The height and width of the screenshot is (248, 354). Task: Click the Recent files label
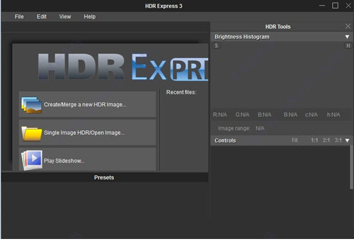click(x=182, y=93)
